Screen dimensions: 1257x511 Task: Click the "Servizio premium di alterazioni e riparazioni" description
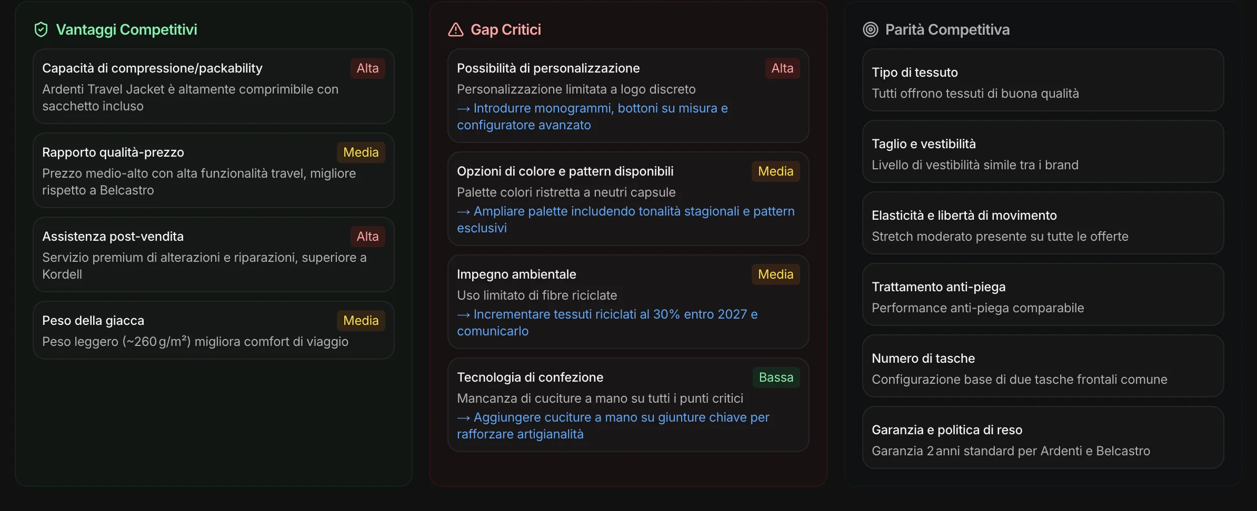(x=204, y=266)
